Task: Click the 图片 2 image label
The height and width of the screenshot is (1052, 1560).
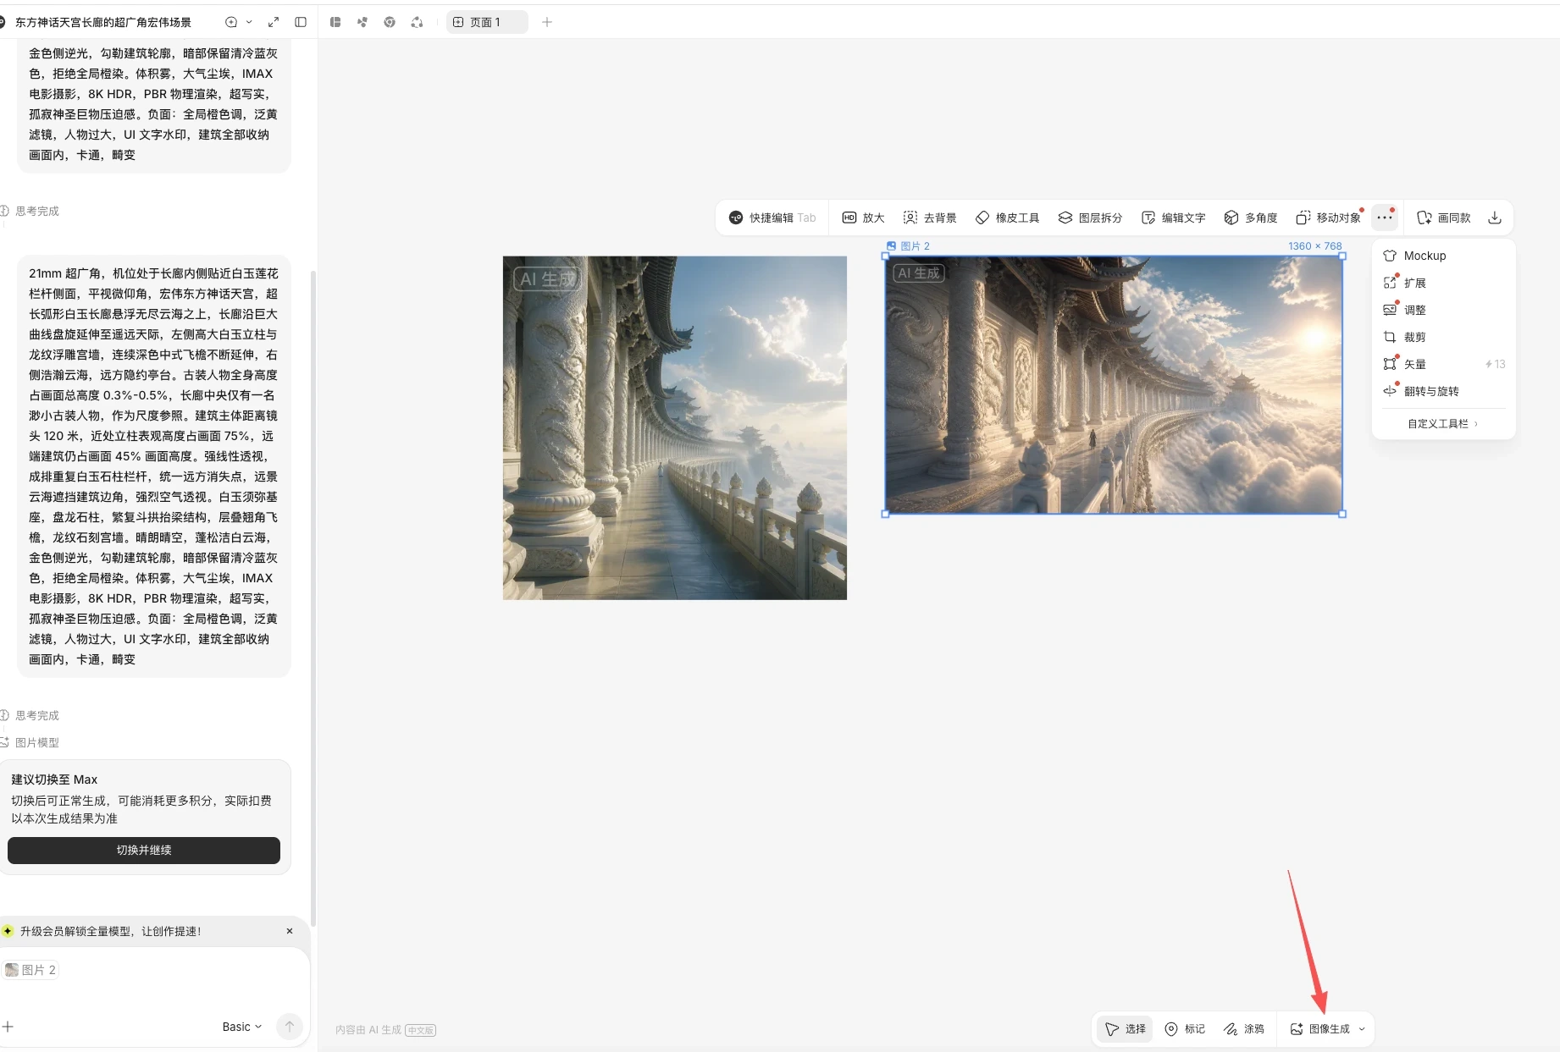Action: point(908,246)
